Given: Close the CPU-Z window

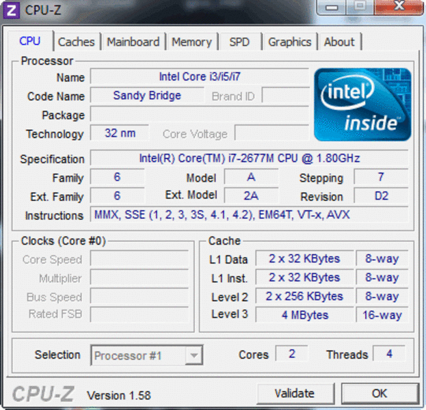Looking at the screenshot, I should pyautogui.click(x=399, y=7).
